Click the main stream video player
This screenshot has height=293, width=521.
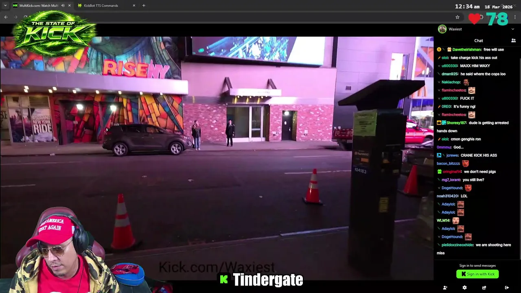tap(217, 158)
